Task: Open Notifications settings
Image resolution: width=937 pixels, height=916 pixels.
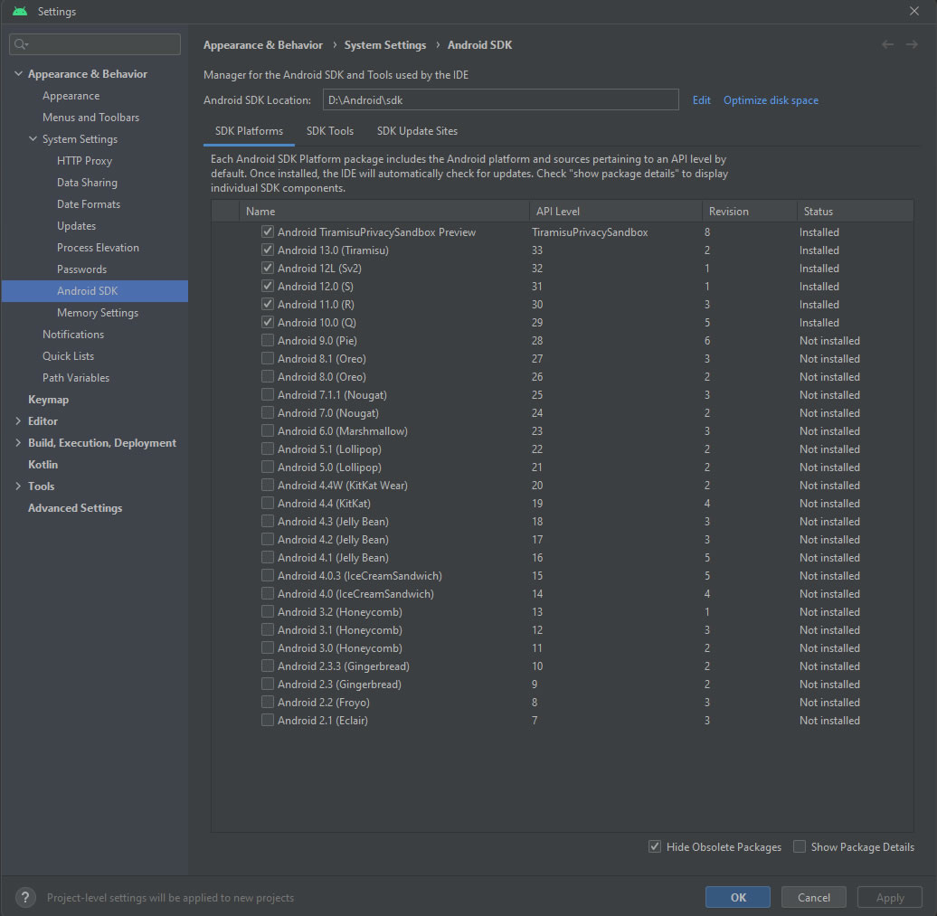Action: pos(73,334)
